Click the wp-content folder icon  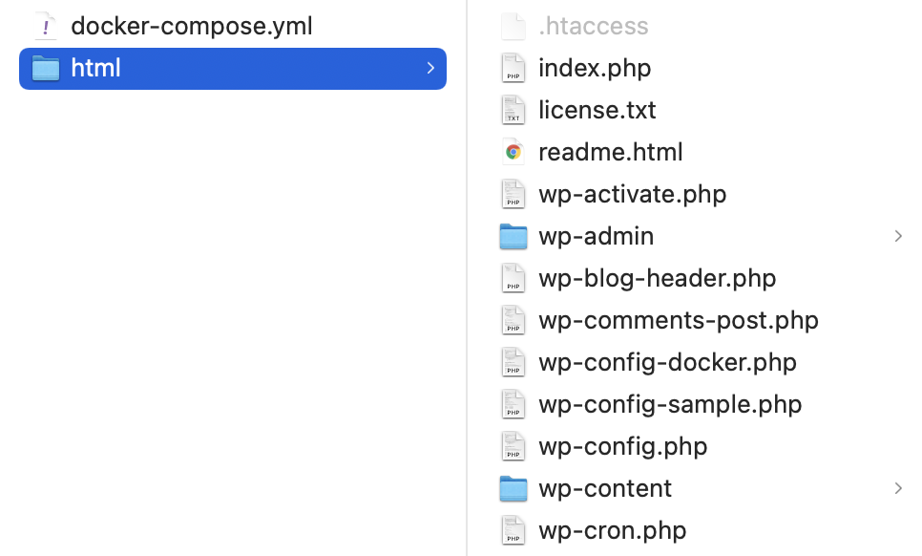tap(513, 488)
